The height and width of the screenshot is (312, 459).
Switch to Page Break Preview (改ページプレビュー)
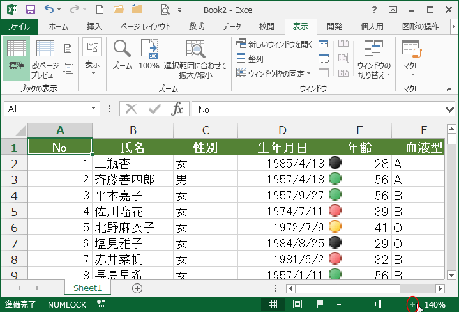point(45,56)
